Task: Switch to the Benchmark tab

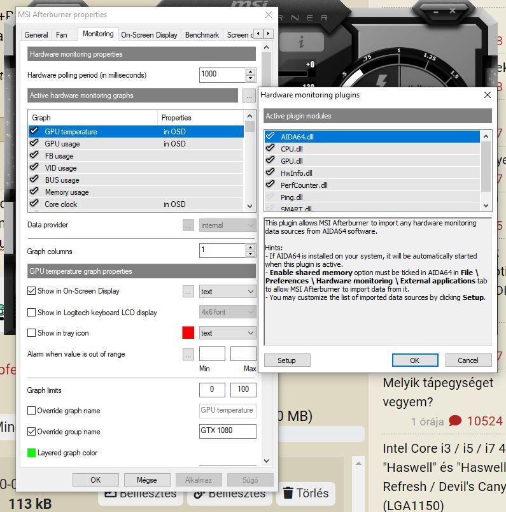Action: tap(202, 35)
